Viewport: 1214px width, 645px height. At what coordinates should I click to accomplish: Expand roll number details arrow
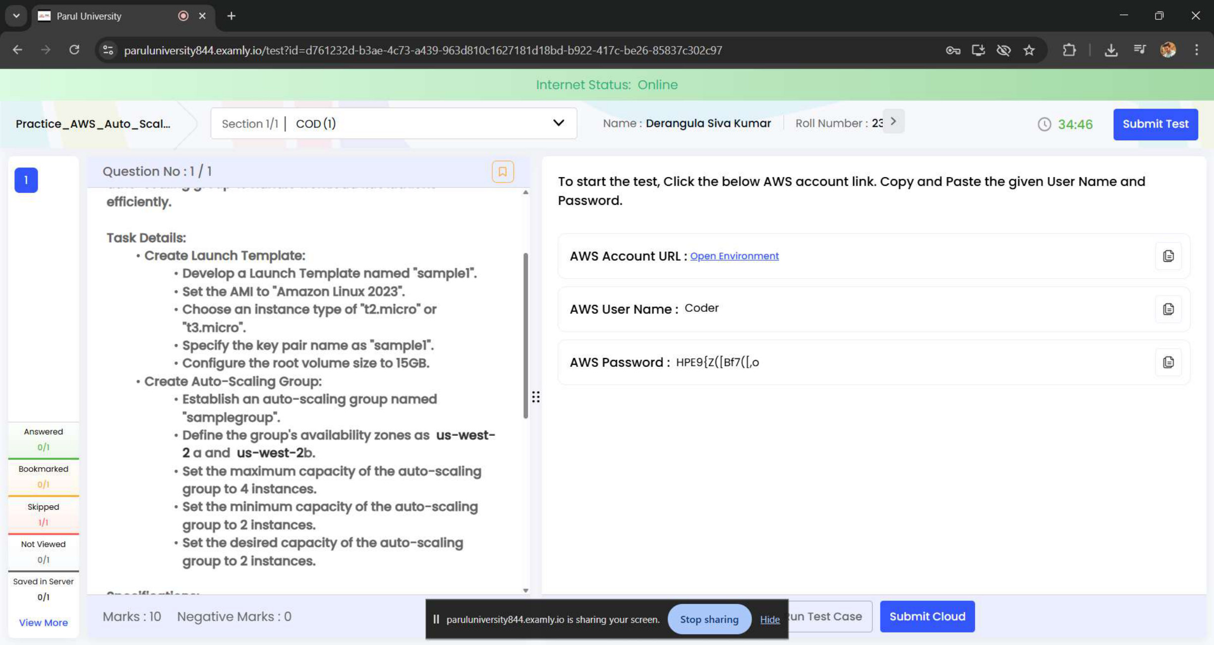893,121
